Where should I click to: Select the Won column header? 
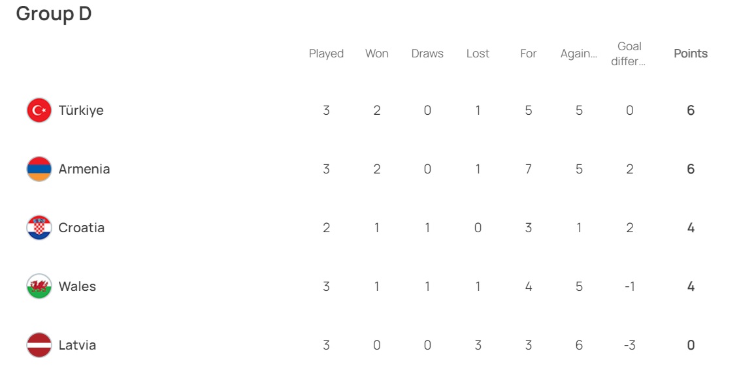tap(377, 53)
